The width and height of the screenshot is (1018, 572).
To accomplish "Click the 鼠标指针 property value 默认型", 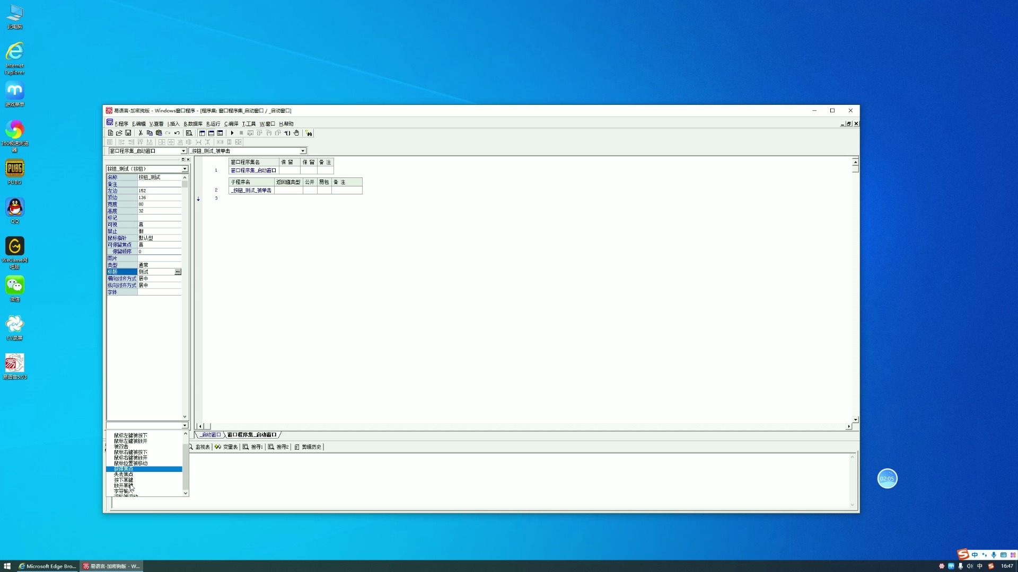I will pyautogui.click(x=159, y=238).
